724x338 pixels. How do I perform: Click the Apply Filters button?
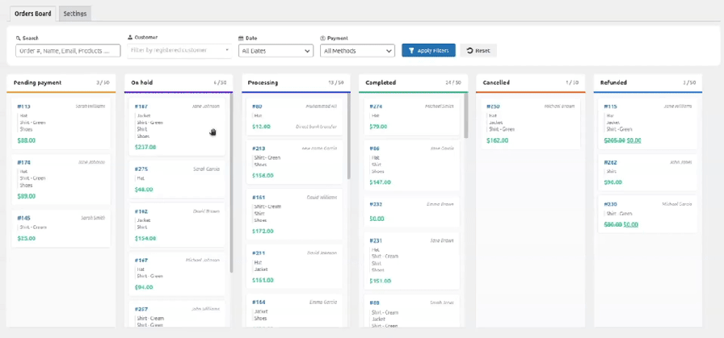point(428,51)
